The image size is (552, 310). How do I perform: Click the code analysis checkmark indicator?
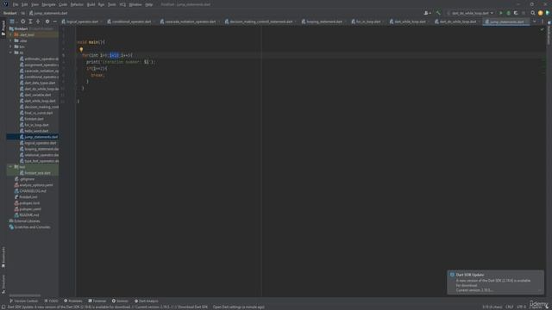[543, 29]
